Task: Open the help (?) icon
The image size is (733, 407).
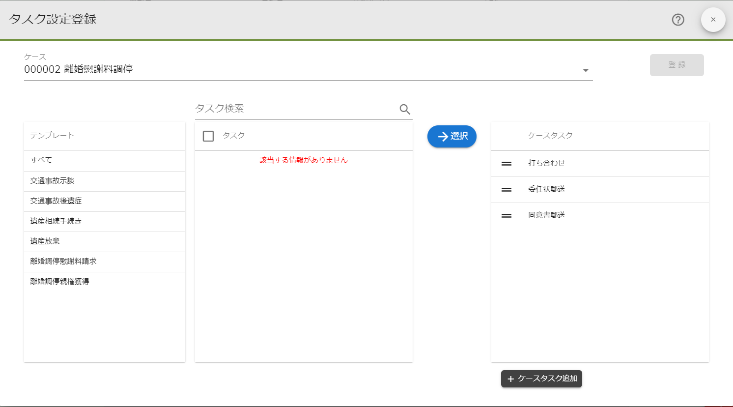Action: pyautogui.click(x=677, y=20)
